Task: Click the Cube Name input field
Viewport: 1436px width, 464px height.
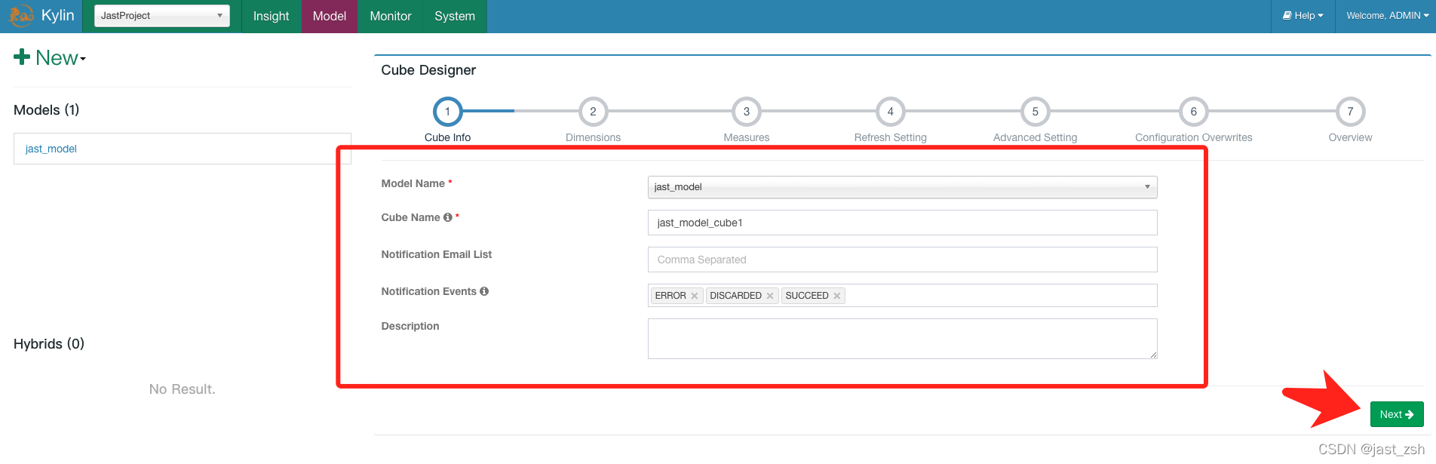Action: [902, 223]
